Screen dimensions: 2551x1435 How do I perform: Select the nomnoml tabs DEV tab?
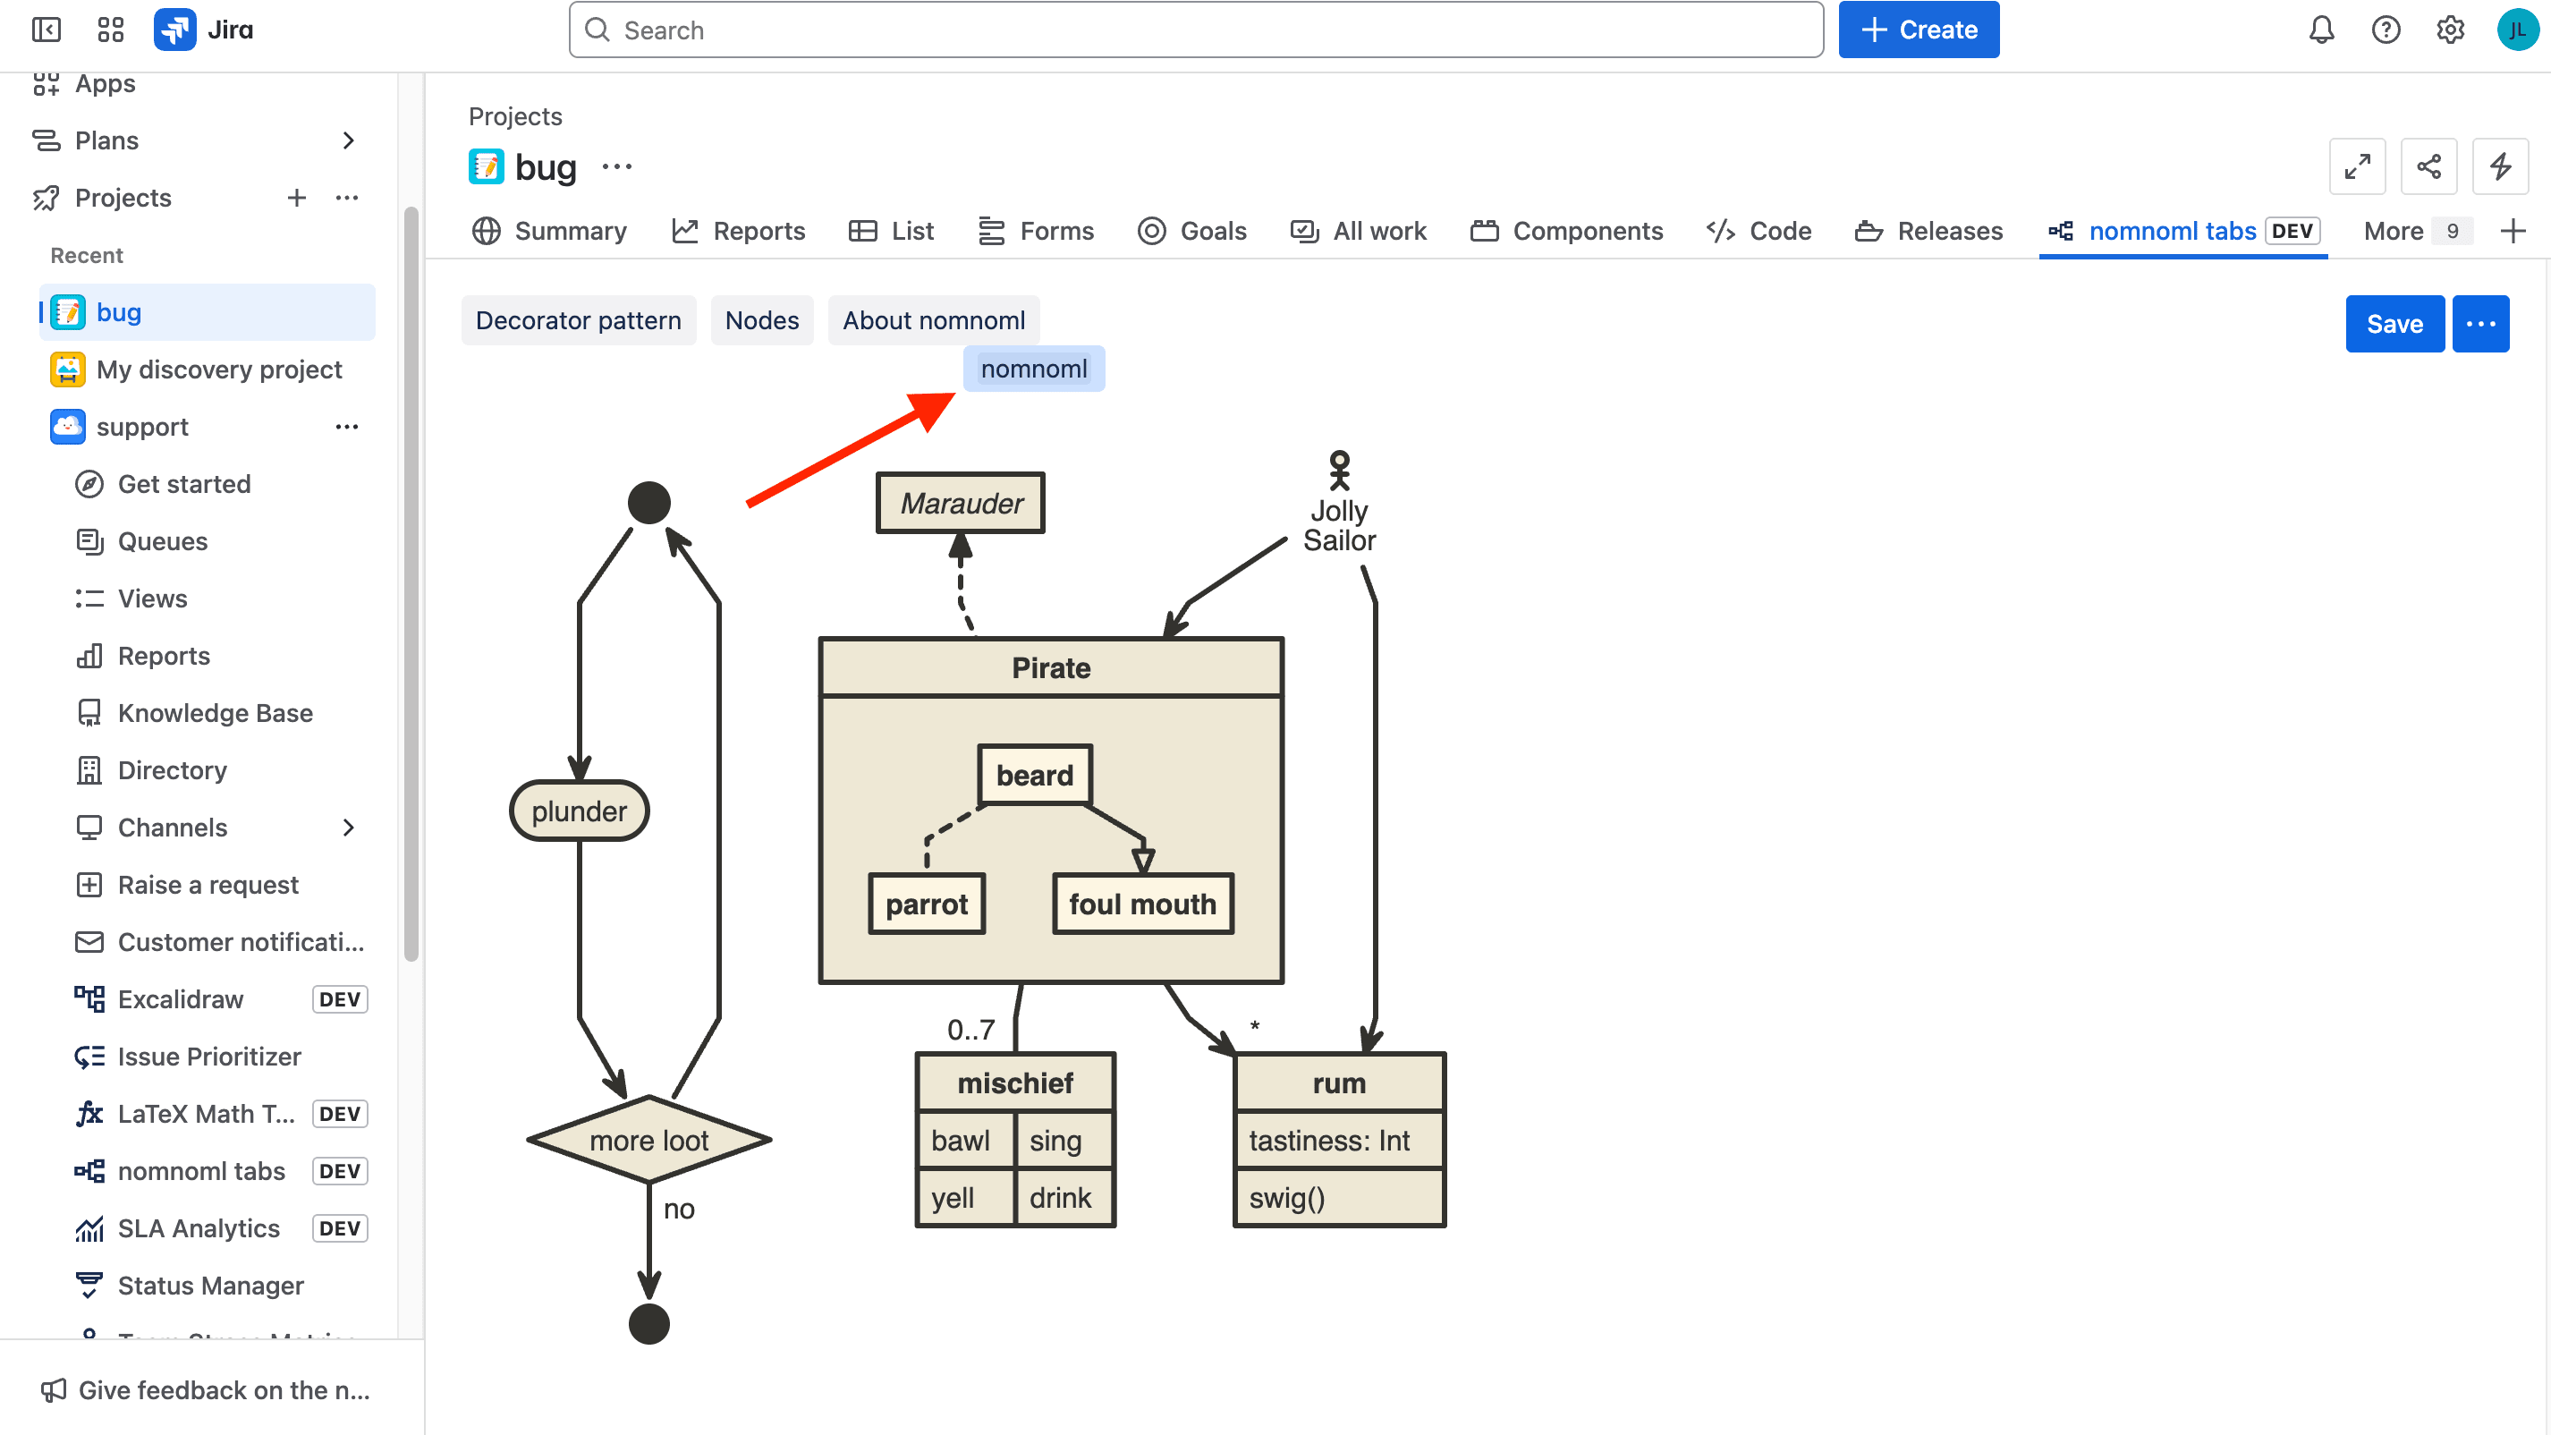[x=2182, y=232]
